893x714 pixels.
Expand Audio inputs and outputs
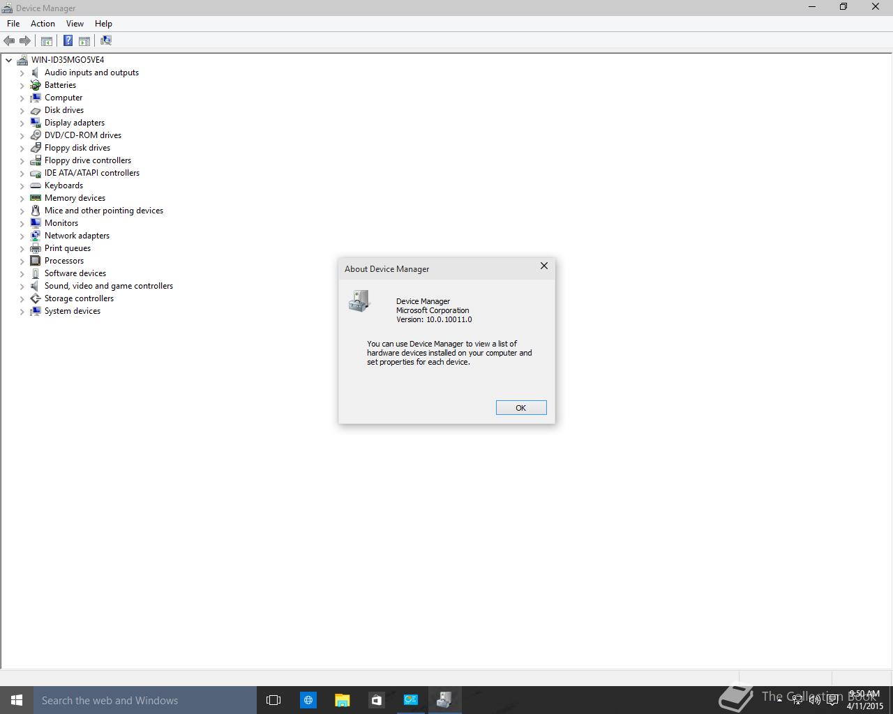pos(22,73)
